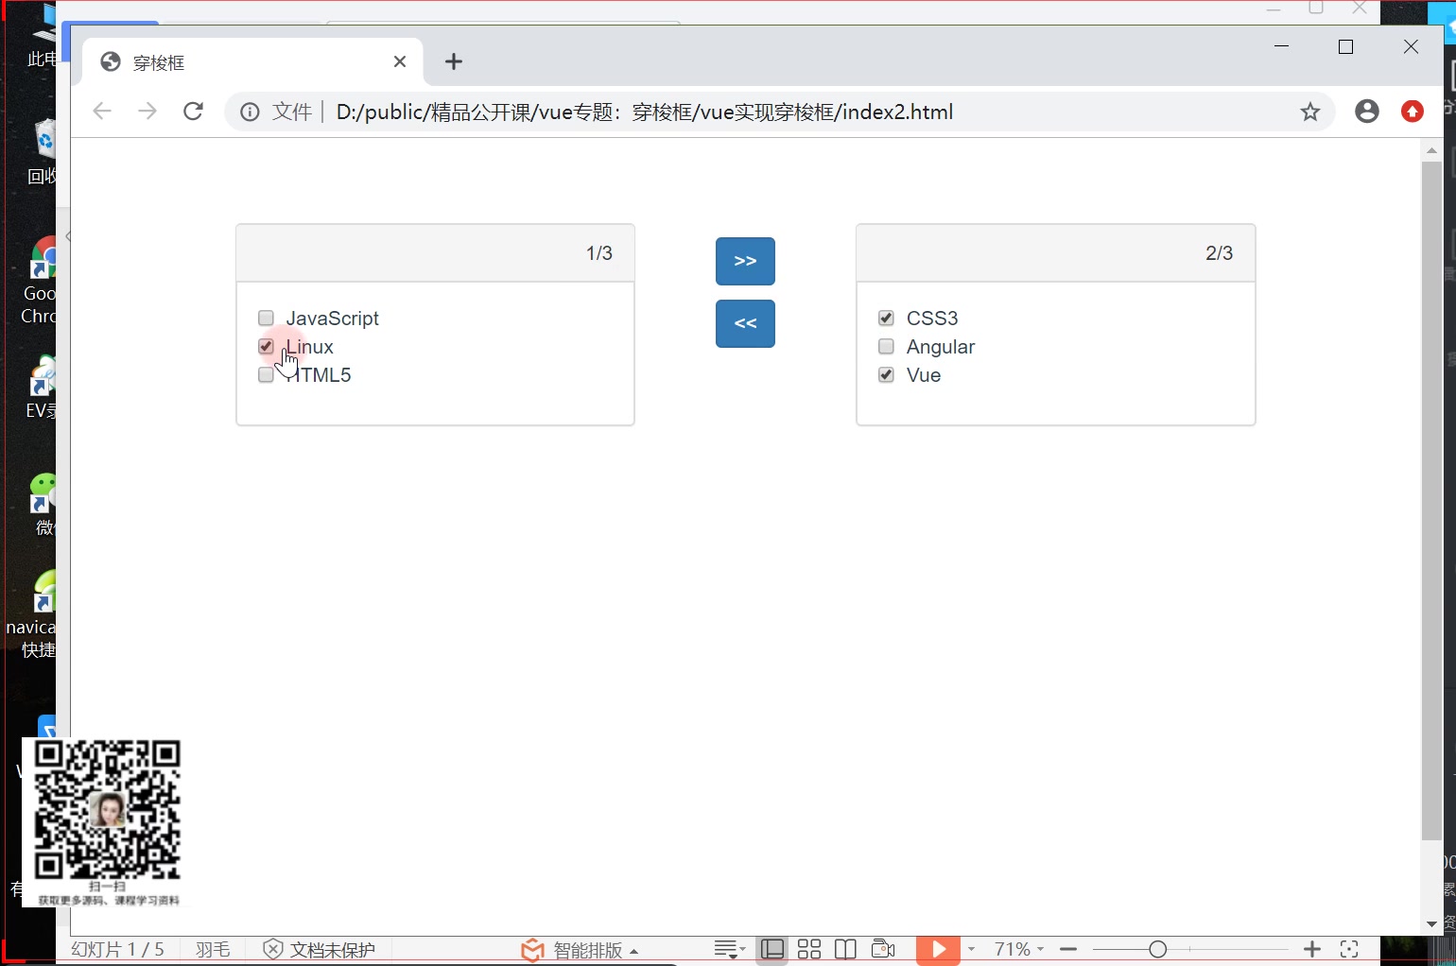Open the EV recorder desktop shortcut
Screen dimensions: 1456x966
tap(41, 388)
